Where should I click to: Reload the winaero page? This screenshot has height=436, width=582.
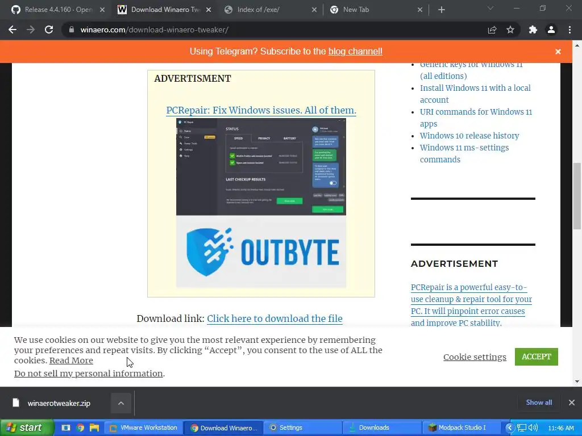tap(49, 30)
